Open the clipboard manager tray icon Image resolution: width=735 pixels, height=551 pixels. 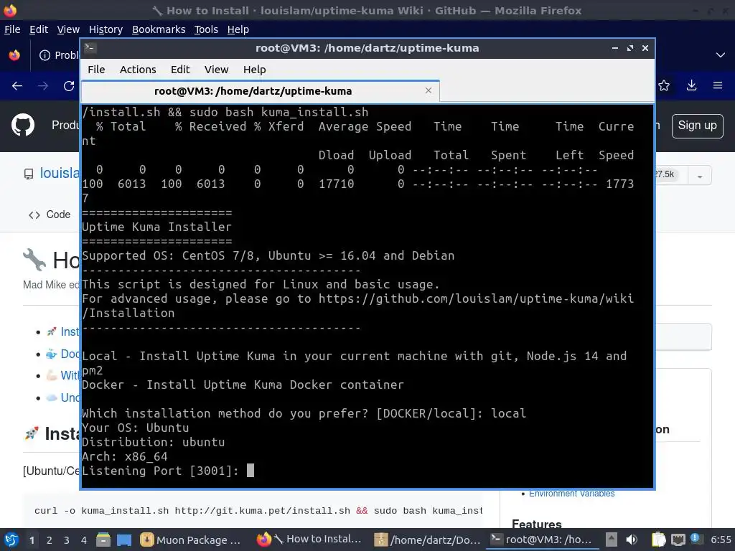click(x=658, y=540)
